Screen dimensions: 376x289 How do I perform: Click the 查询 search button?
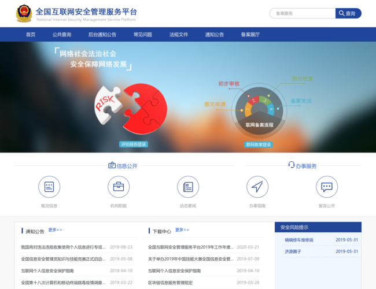pyautogui.click(x=348, y=13)
